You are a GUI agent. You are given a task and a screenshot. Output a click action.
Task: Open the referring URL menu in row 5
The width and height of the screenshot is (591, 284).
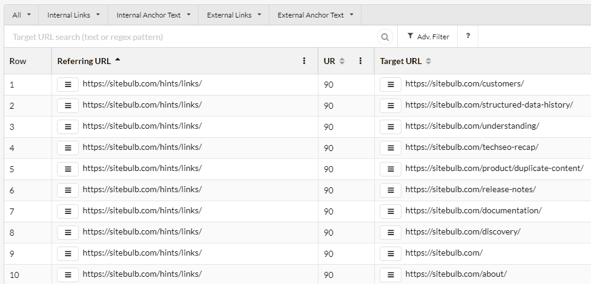tap(68, 169)
